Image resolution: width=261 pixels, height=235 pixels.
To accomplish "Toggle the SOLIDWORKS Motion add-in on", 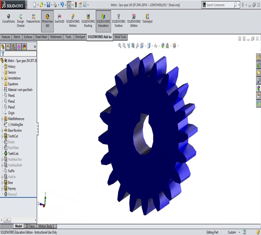I will [x=73, y=20].
